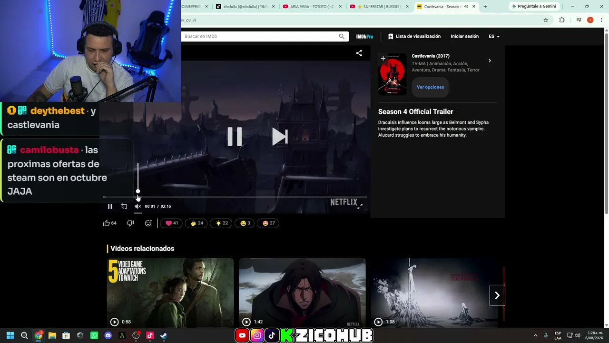Image resolution: width=609 pixels, height=343 pixels.
Task: Open Steam from the taskbar
Action: coord(164,335)
